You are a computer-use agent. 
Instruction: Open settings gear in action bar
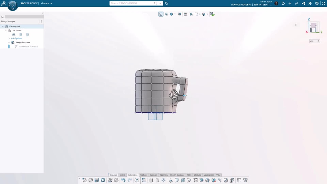116,180
